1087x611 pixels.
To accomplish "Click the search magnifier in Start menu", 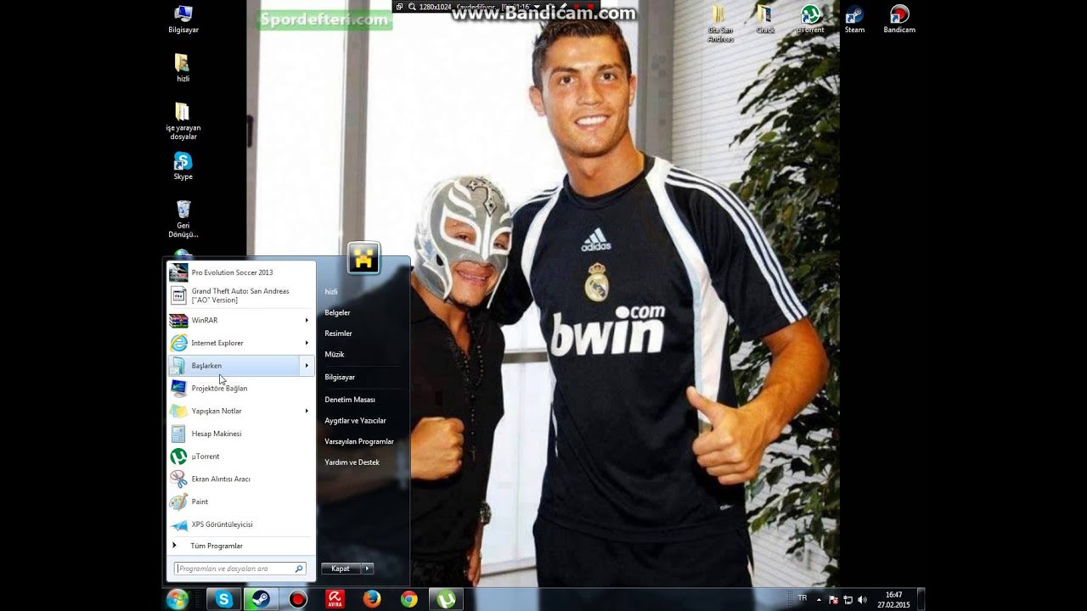I will 299,569.
